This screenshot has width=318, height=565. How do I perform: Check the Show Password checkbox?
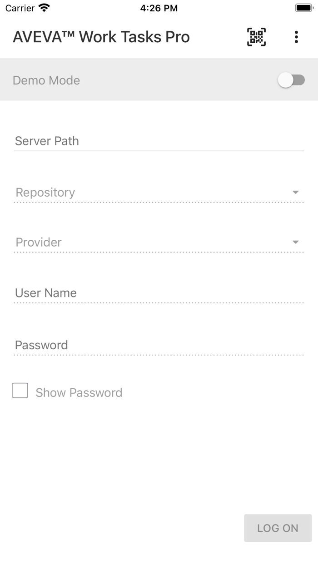click(x=20, y=390)
